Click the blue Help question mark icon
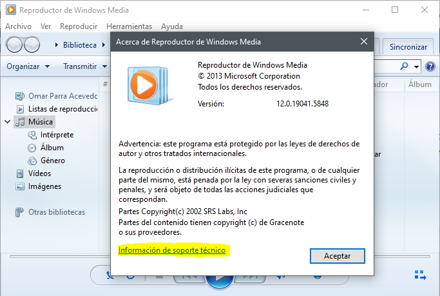 pyautogui.click(x=430, y=66)
